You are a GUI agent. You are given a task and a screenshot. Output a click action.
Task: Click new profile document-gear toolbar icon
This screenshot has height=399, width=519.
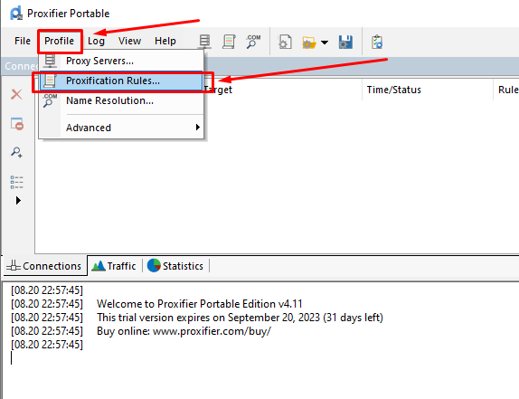pyautogui.click(x=285, y=42)
